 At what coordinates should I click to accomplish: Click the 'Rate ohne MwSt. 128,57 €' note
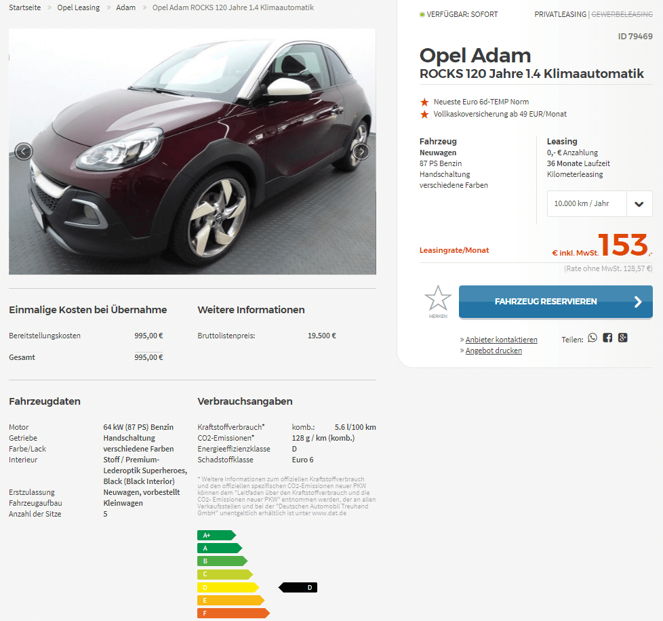(608, 268)
